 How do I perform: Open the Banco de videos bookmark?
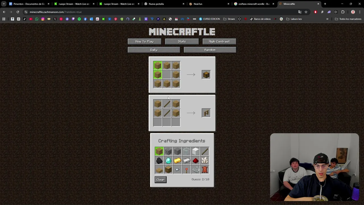pyautogui.click(x=260, y=19)
